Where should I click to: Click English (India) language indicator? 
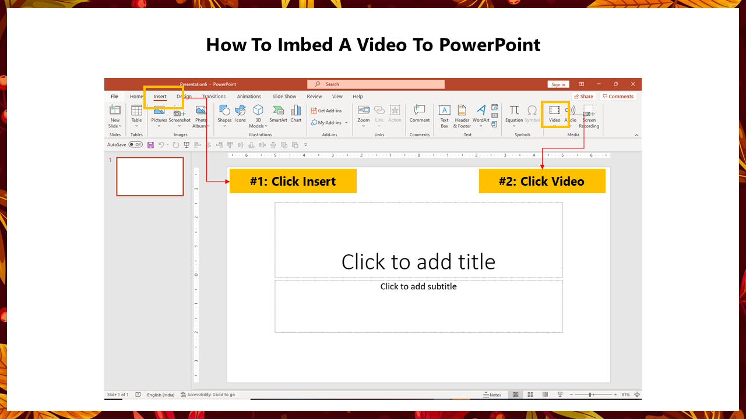(160, 395)
